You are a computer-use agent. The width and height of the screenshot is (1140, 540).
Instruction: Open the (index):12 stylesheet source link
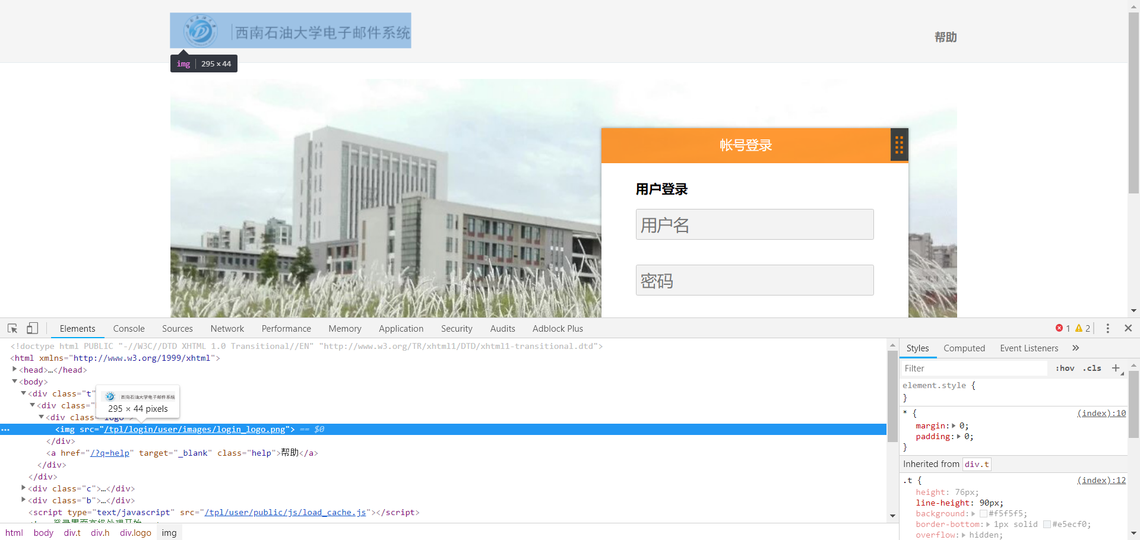tap(1101, 480)
